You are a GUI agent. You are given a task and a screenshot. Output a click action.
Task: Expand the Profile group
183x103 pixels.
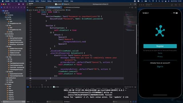pyautogui.click(x=6, y=80)
